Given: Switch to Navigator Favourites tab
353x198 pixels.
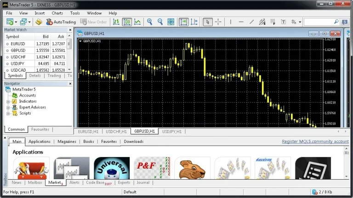Looking at the screenshot, I should pos(40,130).
